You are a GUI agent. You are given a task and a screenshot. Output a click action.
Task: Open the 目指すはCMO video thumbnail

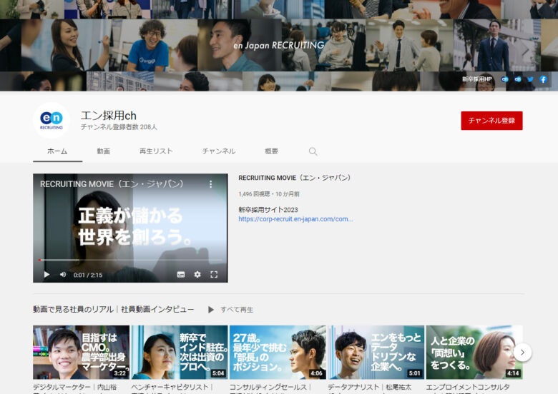[x=81, y=352]
